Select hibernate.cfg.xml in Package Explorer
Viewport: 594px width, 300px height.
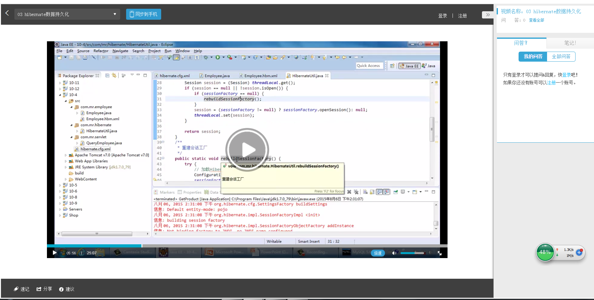pos(92,149)
